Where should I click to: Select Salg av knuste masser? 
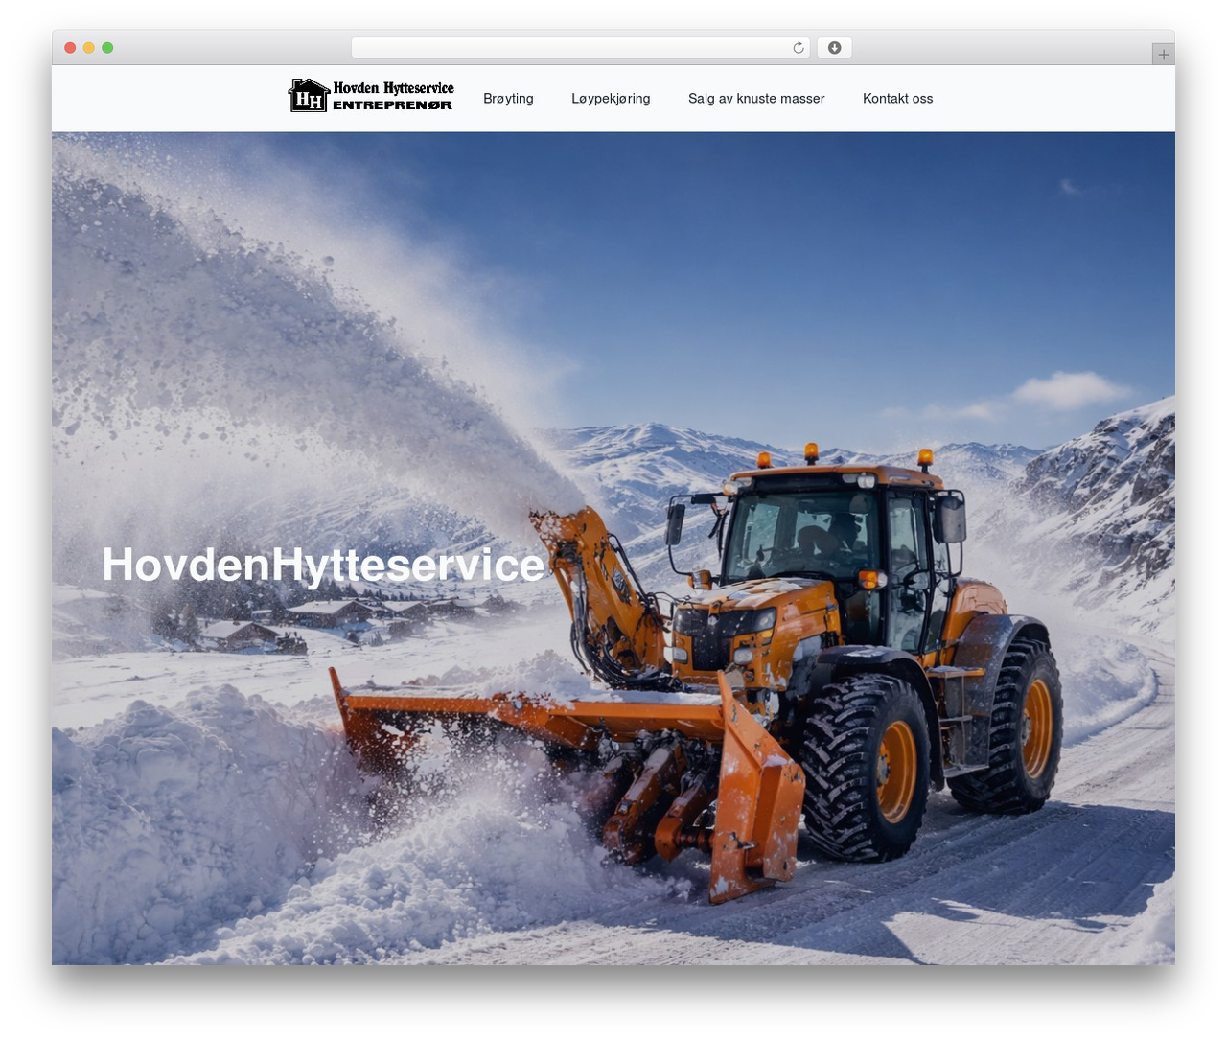756,99
